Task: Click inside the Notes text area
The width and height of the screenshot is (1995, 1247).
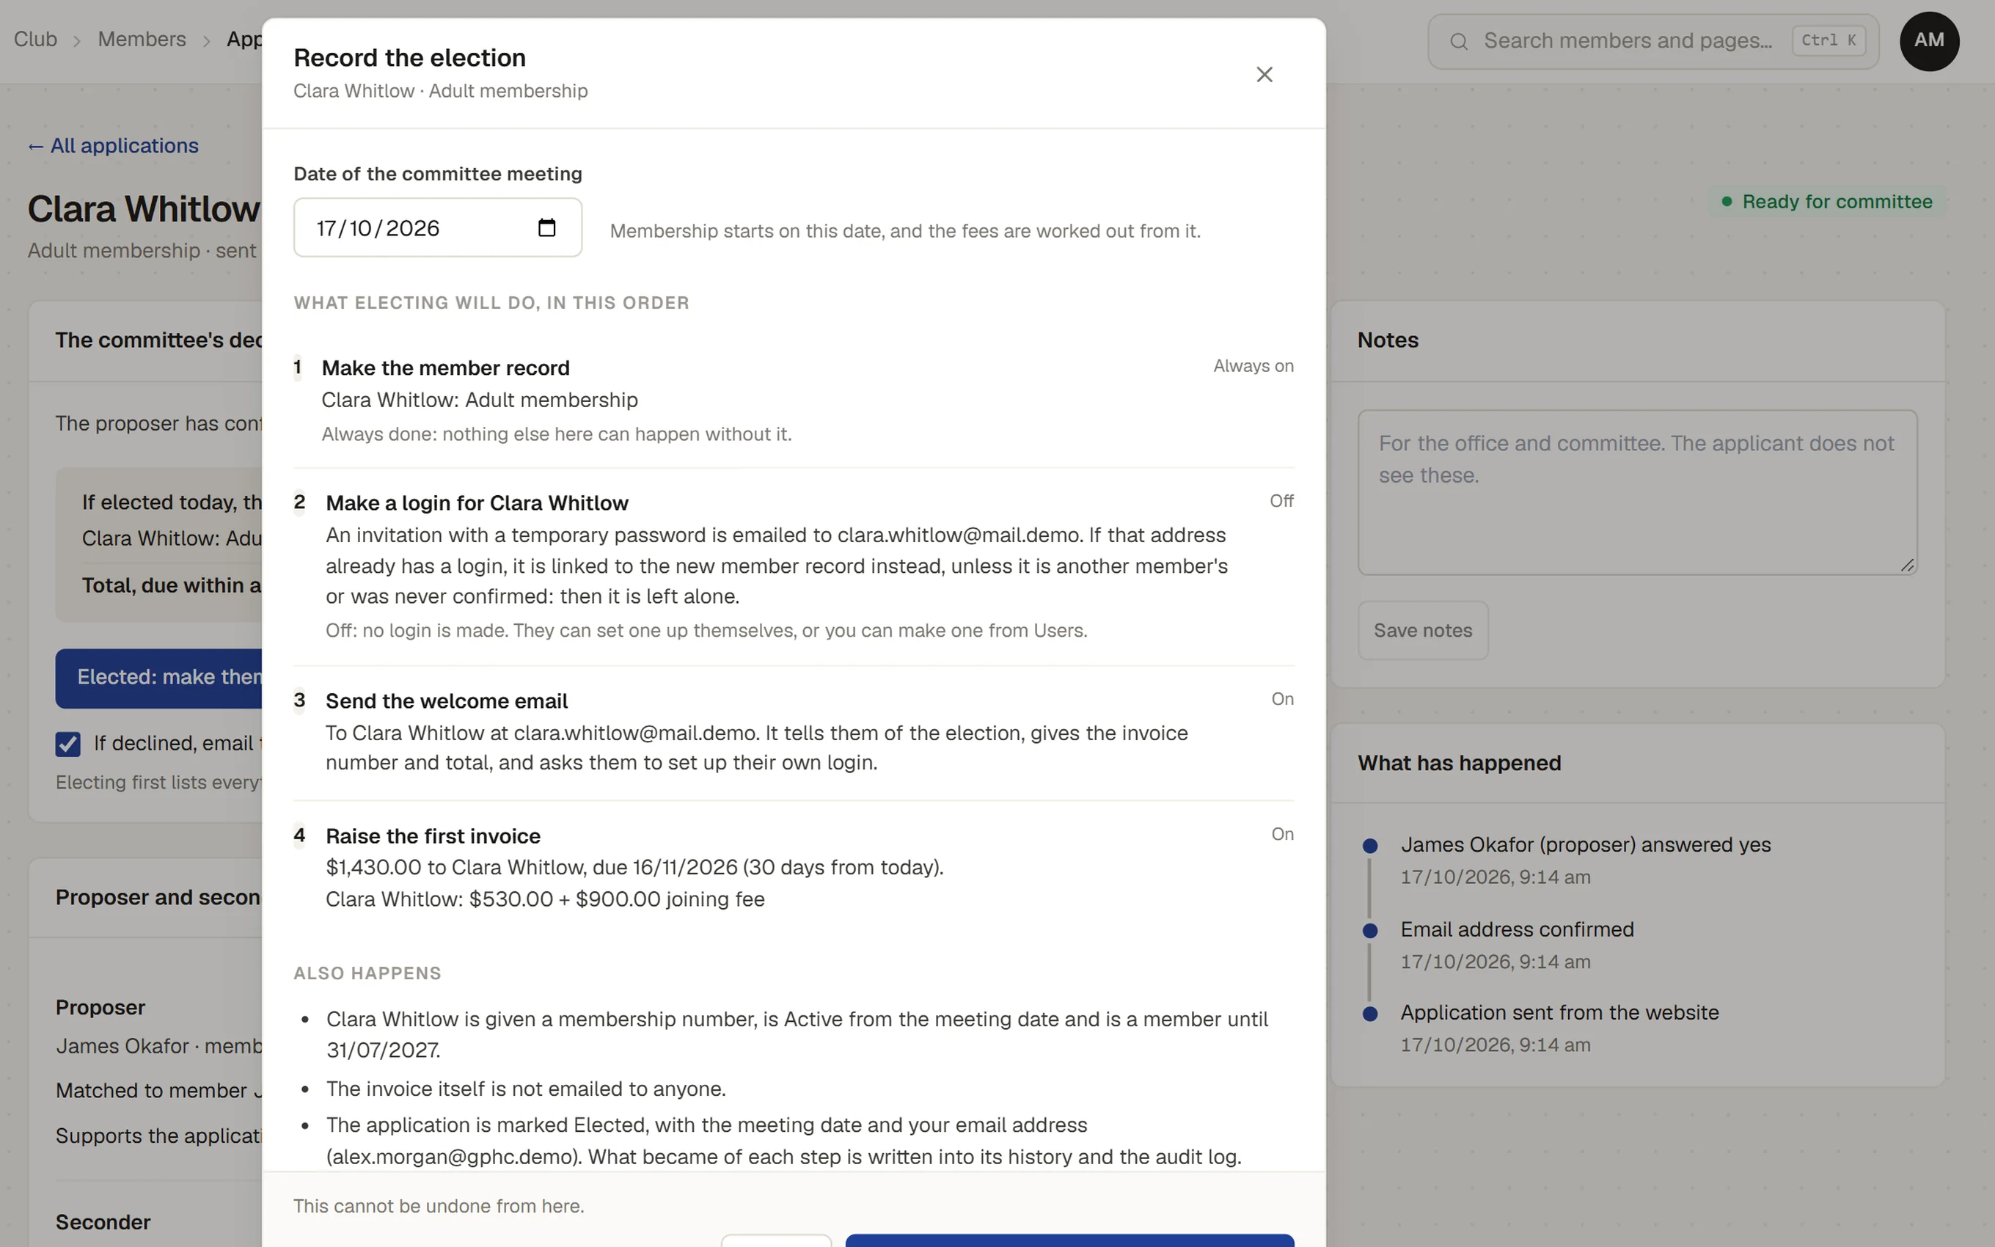Action: pyautogui.click(x=1637, y=492)
